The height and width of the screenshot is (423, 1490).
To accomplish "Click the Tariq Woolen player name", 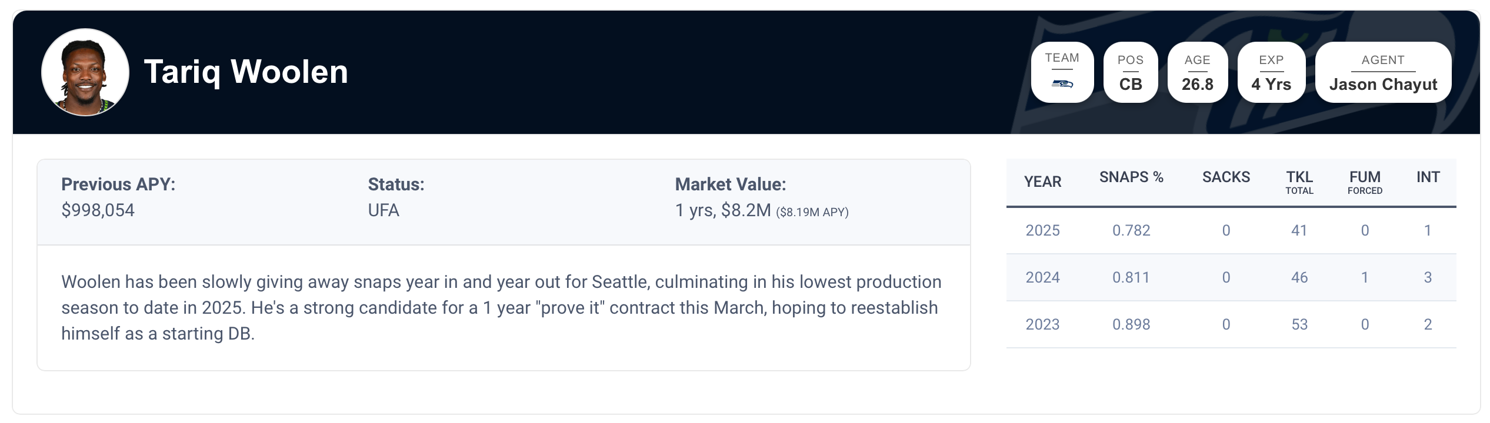I will [246, 72].
